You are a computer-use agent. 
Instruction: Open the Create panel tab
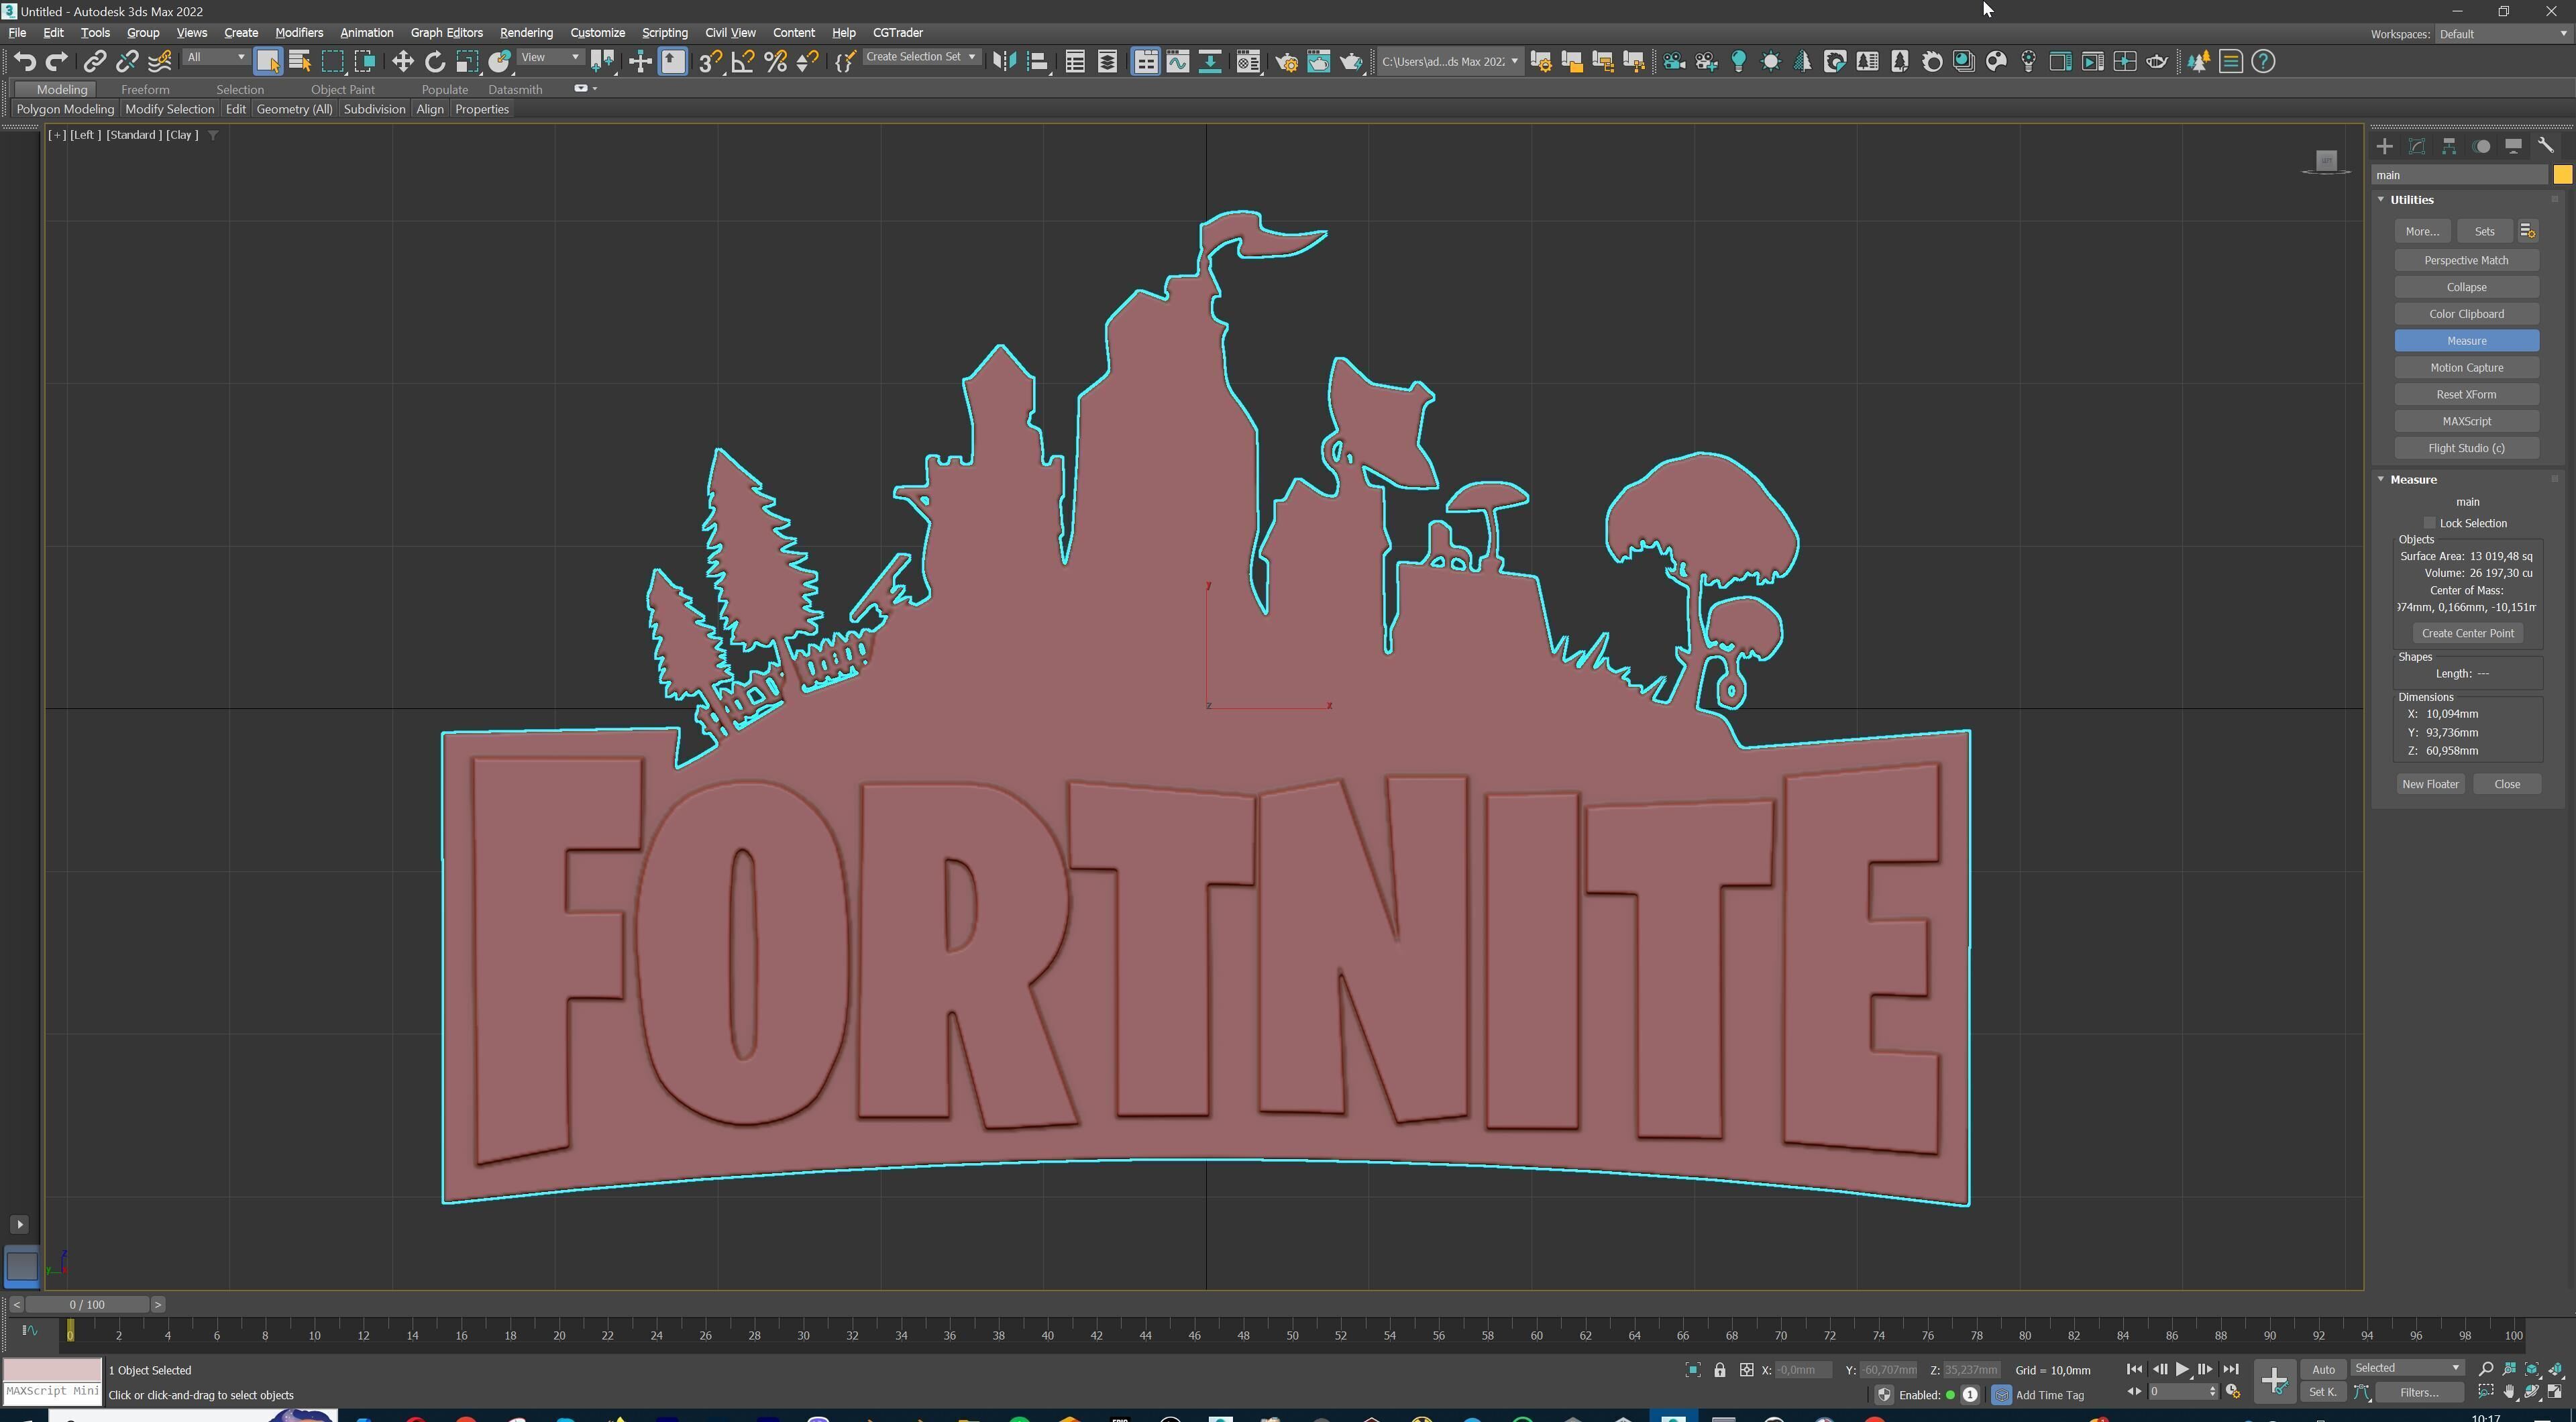point(2385,146)
